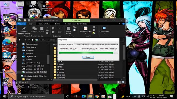Select Unidade de USB (E:)
Viewport: 177px width, 99px height.
click(35, 66)
